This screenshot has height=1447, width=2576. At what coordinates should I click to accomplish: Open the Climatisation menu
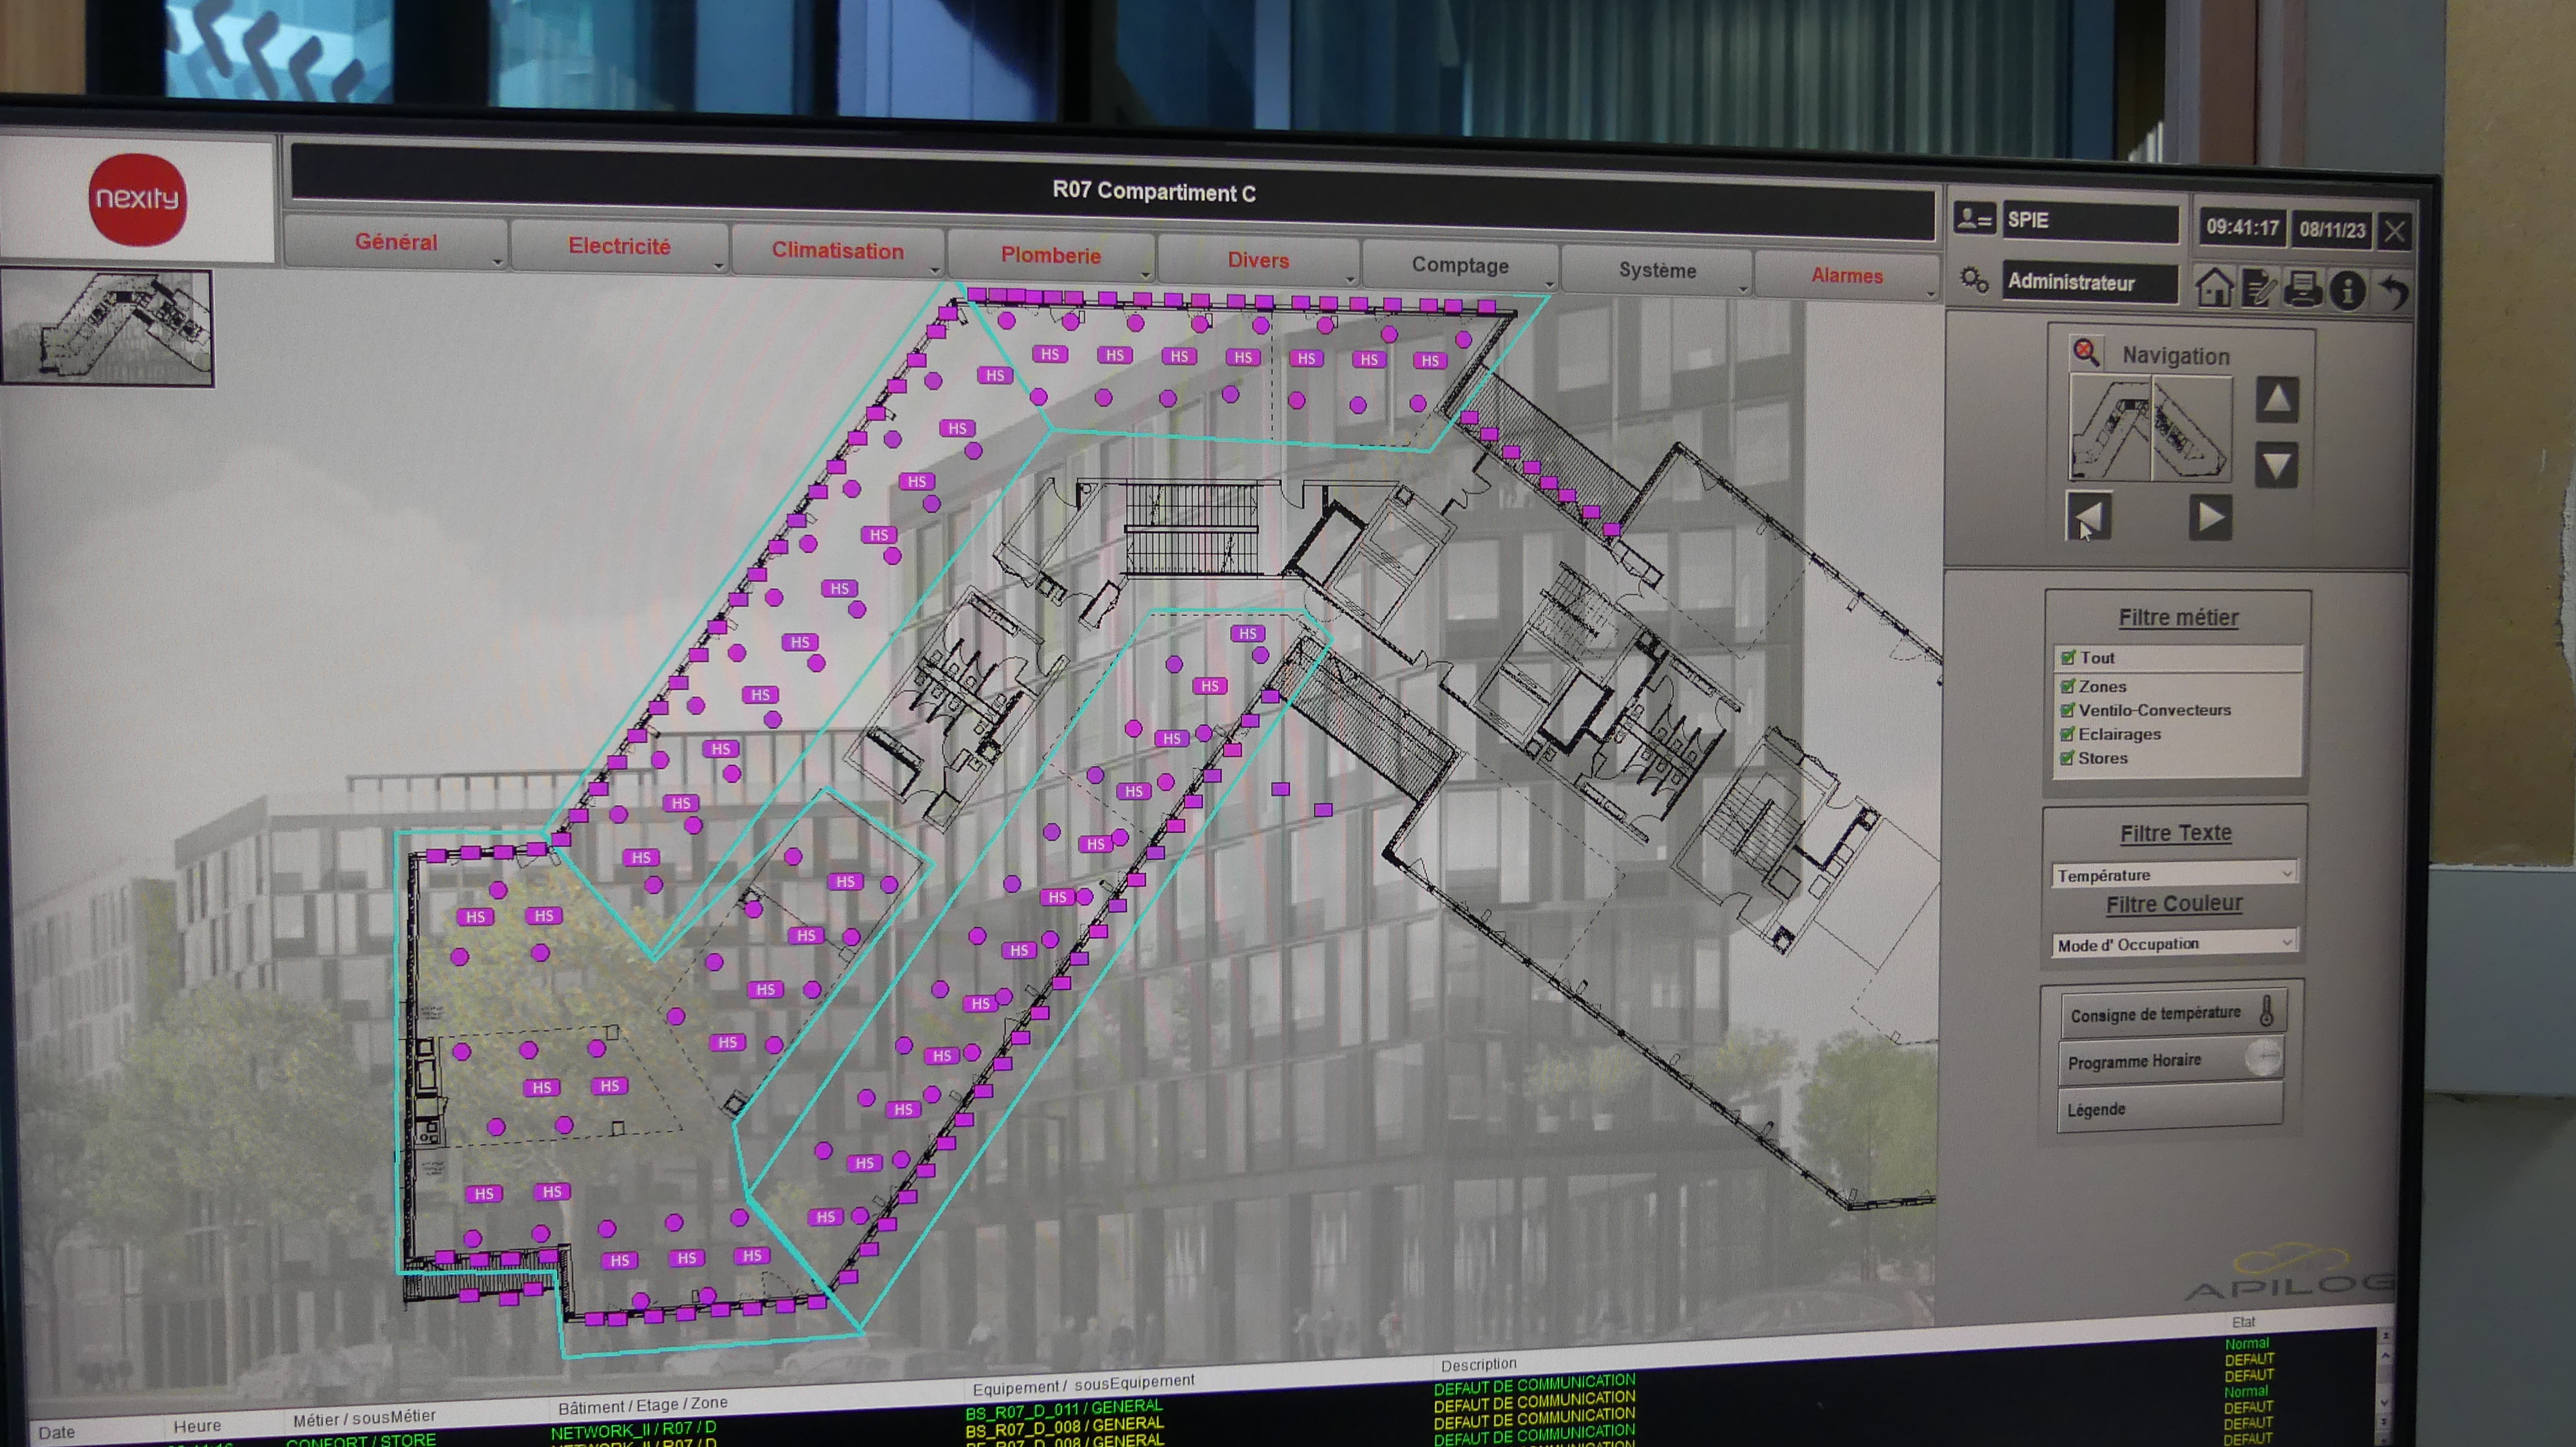(837, 252)
